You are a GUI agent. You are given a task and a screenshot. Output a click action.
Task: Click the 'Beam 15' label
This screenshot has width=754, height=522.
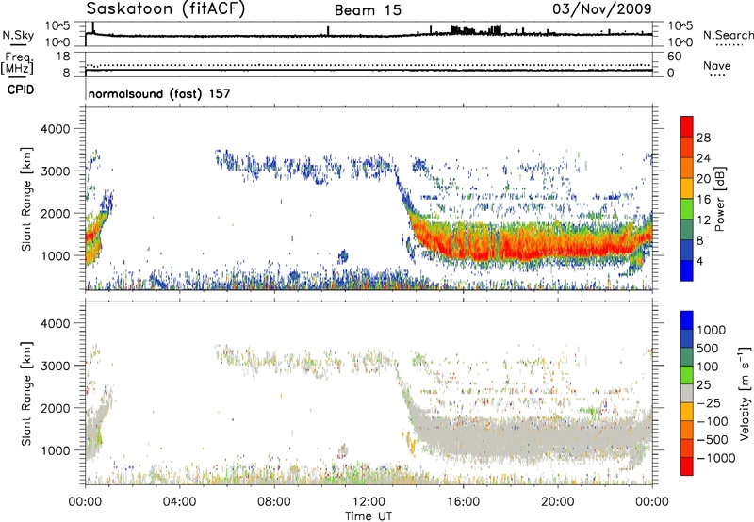(x=368, y=10)
